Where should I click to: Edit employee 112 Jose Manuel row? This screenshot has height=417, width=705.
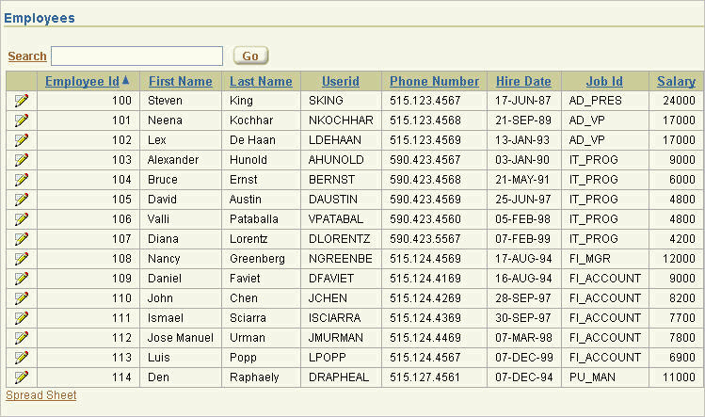[x=21, y=338]
